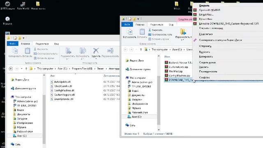Select Вырезать in the context menu

pyautogui.click(x=205, y=52)
